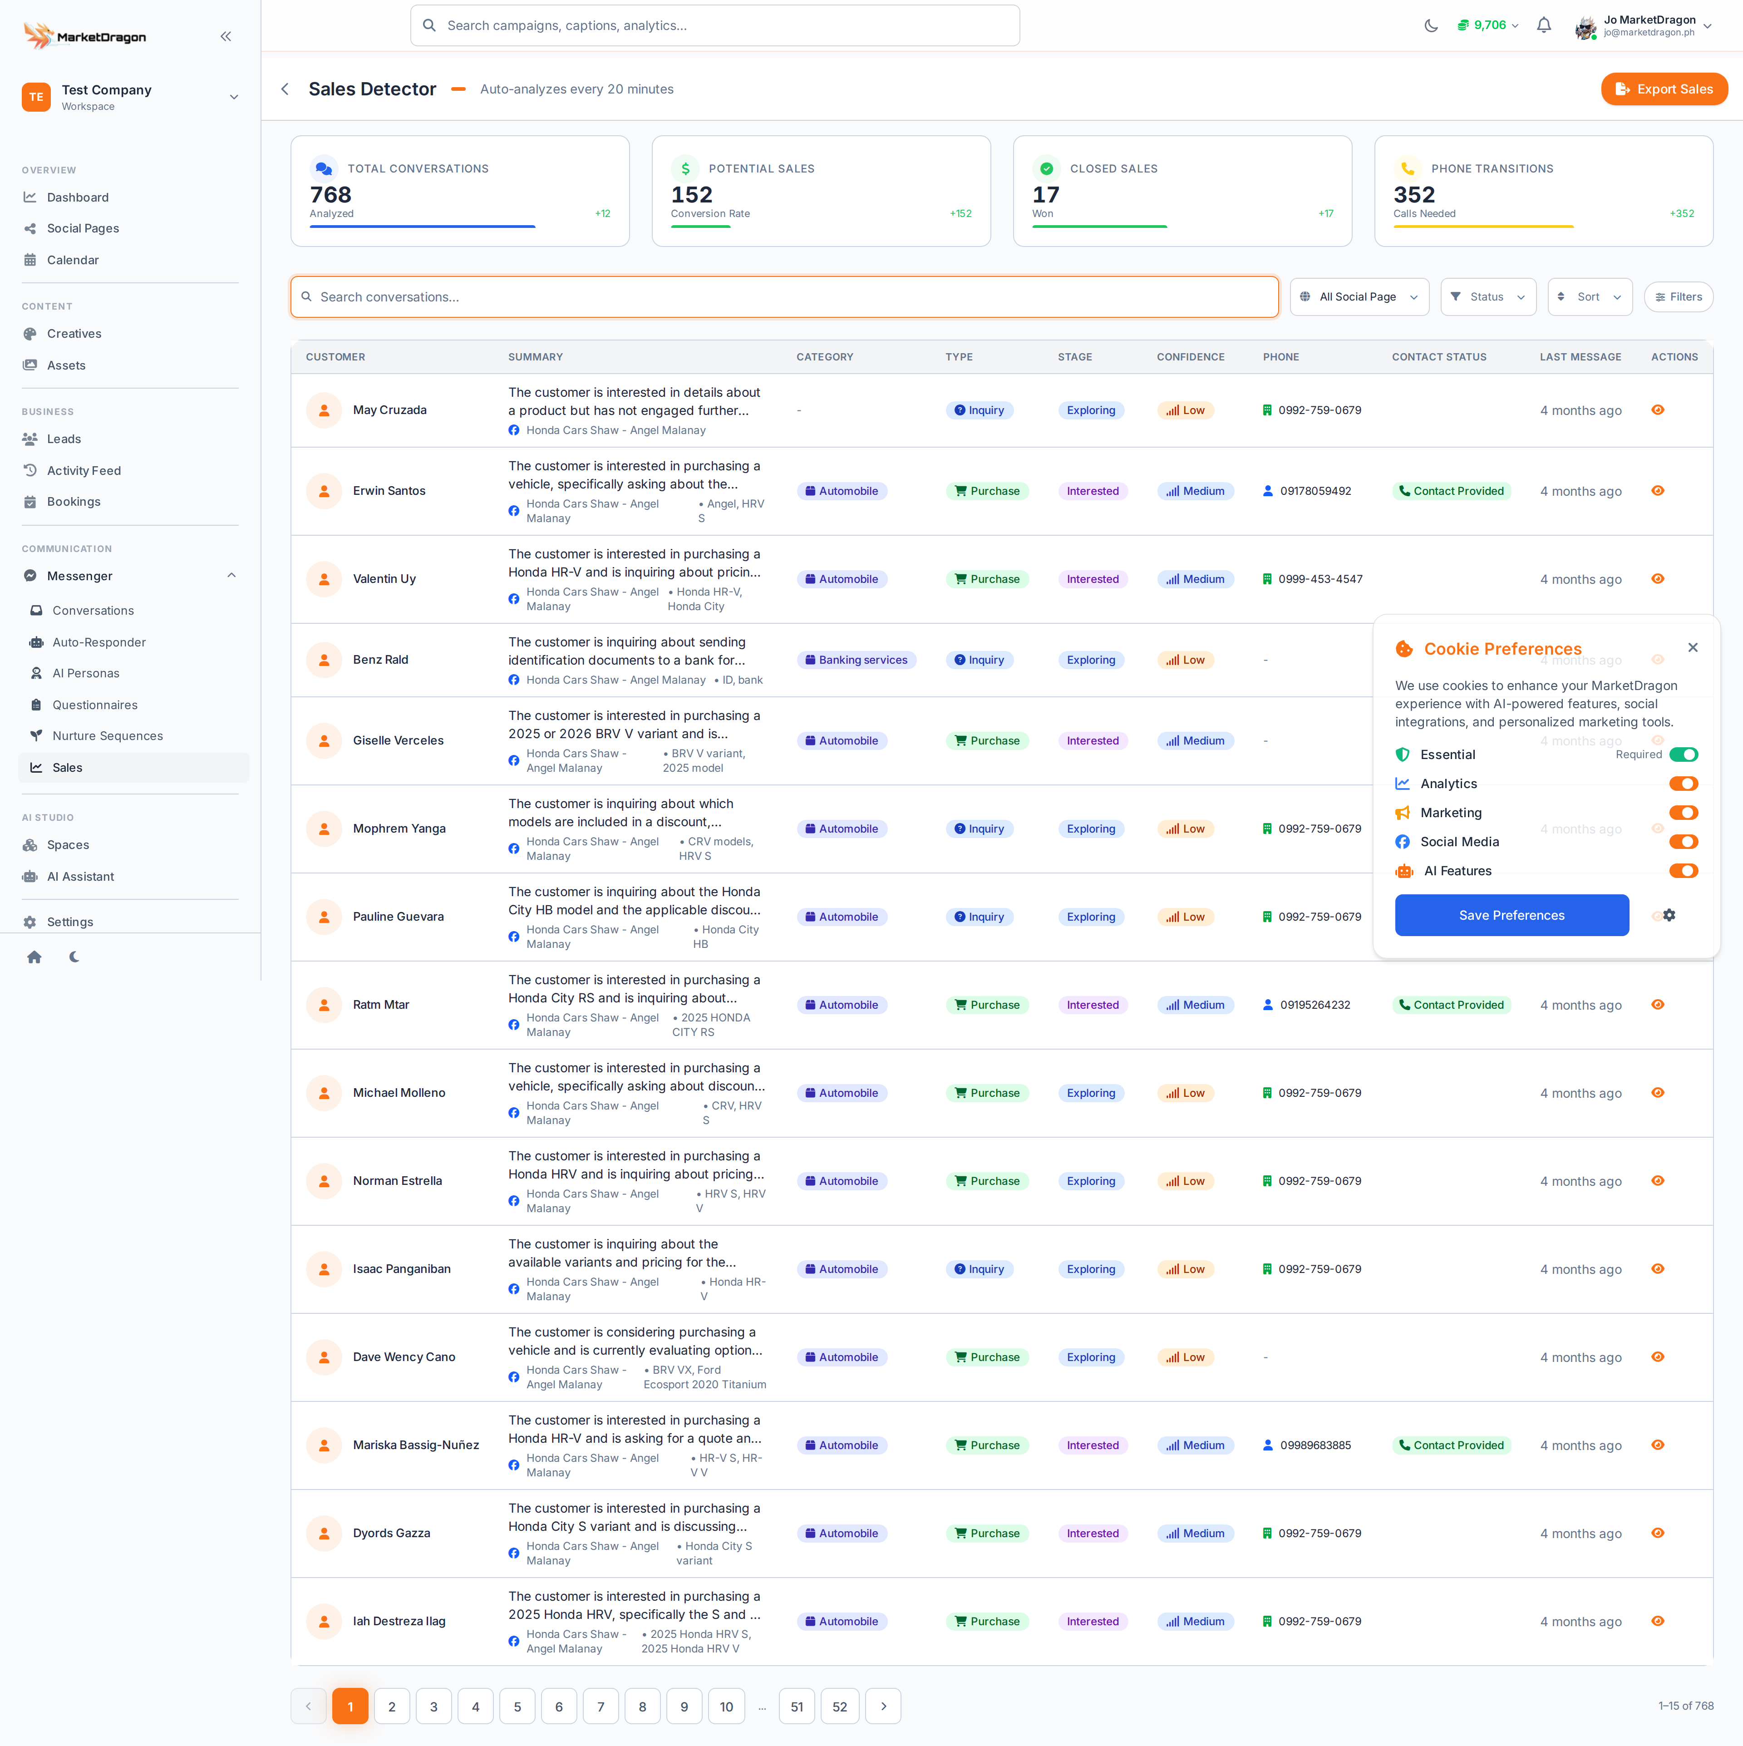Toggle Marketing cookies switch

(x=1684, y=813)
